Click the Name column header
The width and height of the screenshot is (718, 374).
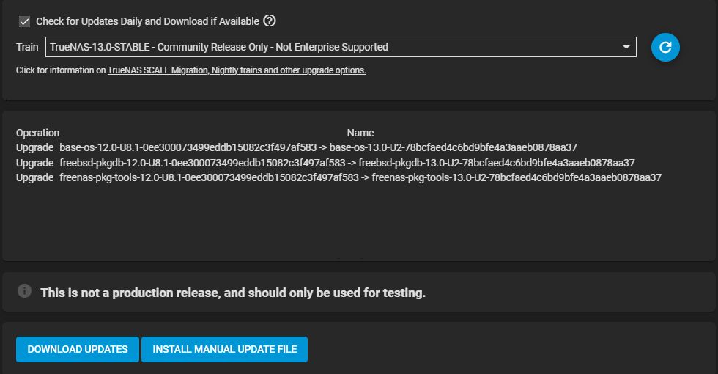click(360, 133)
